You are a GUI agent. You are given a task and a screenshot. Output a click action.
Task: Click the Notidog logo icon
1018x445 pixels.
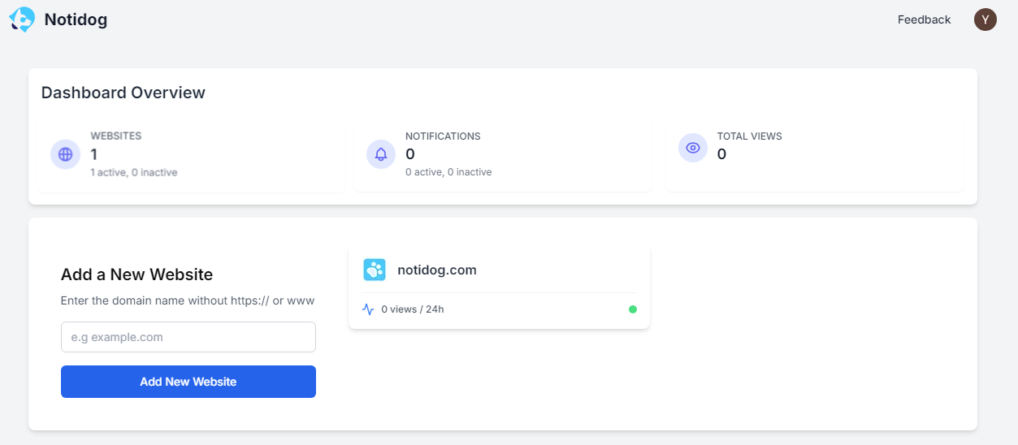coord(22,19)
